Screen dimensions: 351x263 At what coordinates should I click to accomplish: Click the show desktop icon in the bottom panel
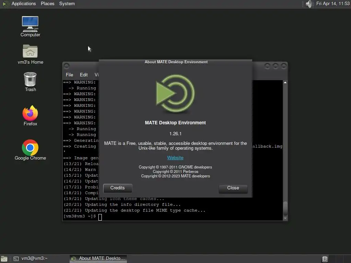[4, 259]
